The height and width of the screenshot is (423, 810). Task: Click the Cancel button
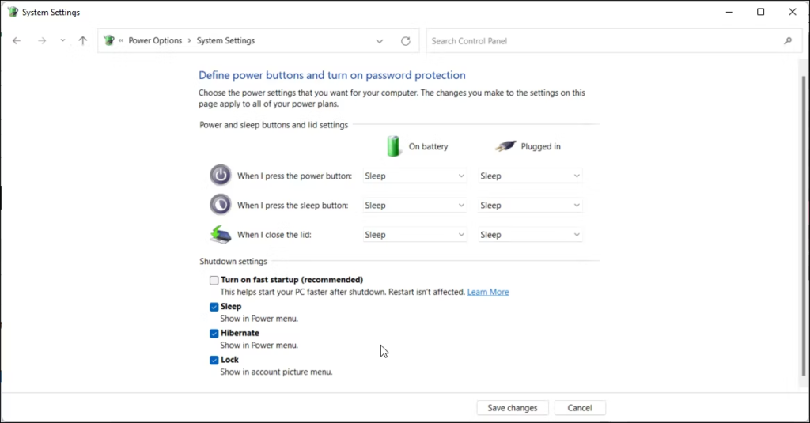click(580, 408)
